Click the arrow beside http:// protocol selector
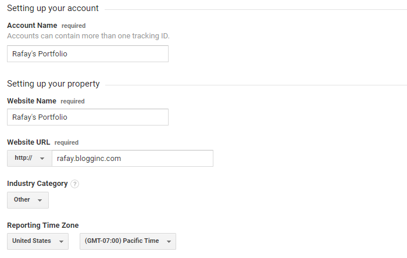This screenshot has width=407, height=258. pos(42,159)
